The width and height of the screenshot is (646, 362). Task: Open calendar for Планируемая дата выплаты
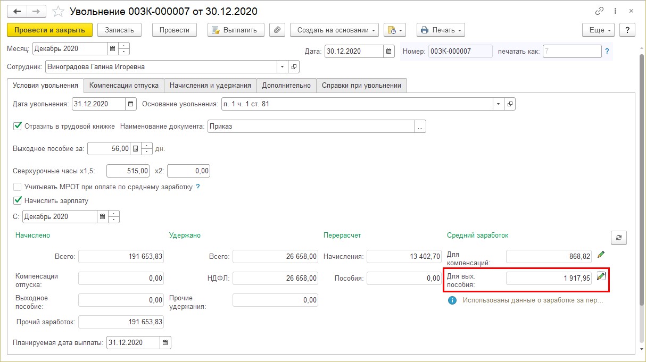point(165,342)
